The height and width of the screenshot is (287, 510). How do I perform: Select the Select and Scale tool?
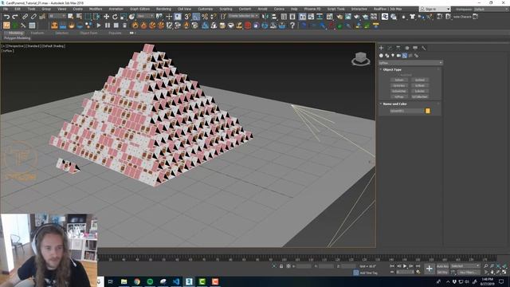(124, 17)
